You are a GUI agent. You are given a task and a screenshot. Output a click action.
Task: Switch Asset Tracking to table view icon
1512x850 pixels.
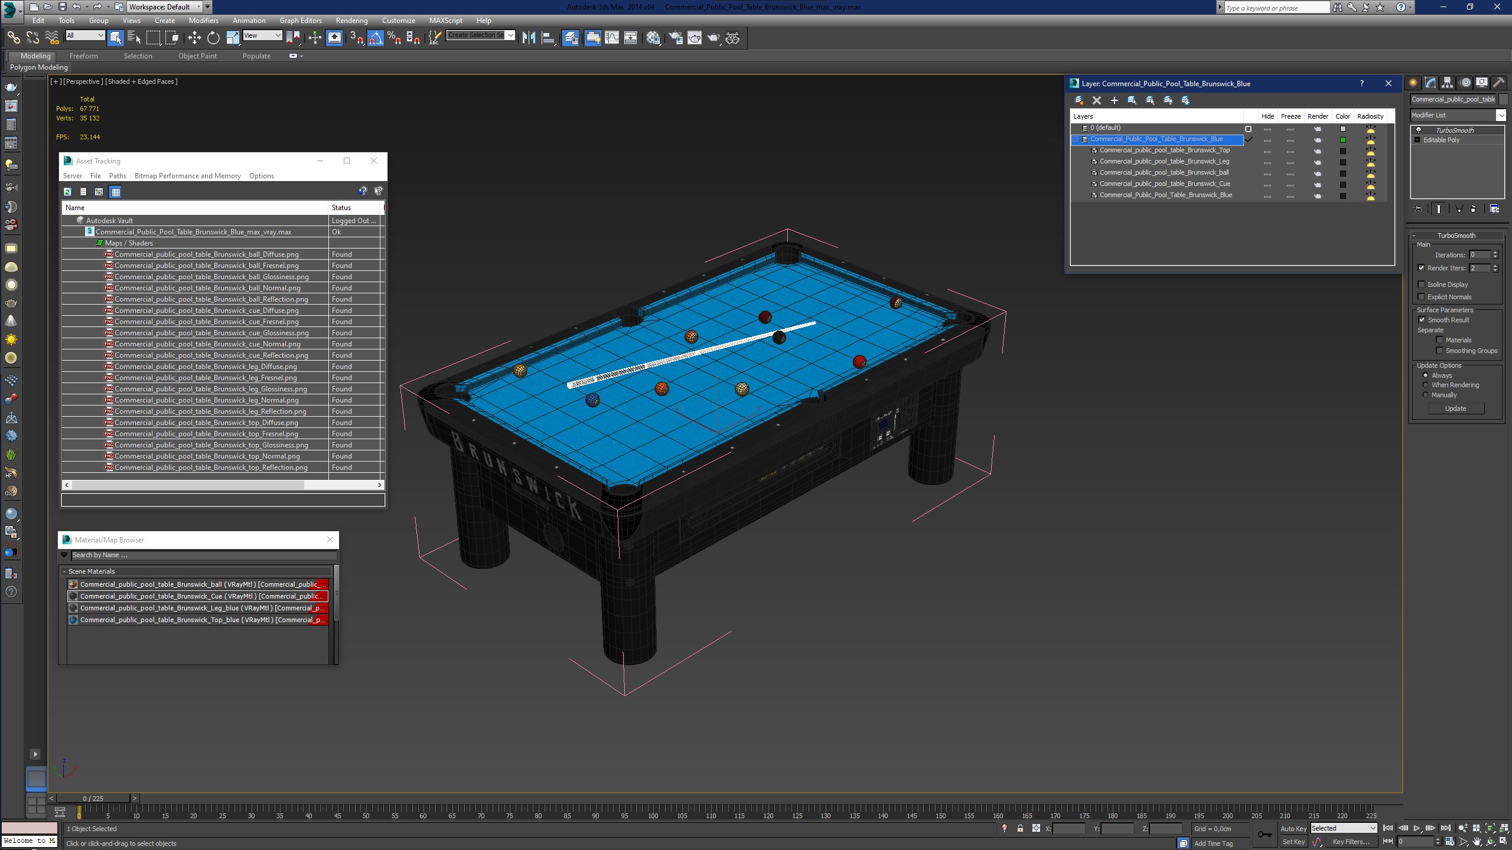pos(116,192)
